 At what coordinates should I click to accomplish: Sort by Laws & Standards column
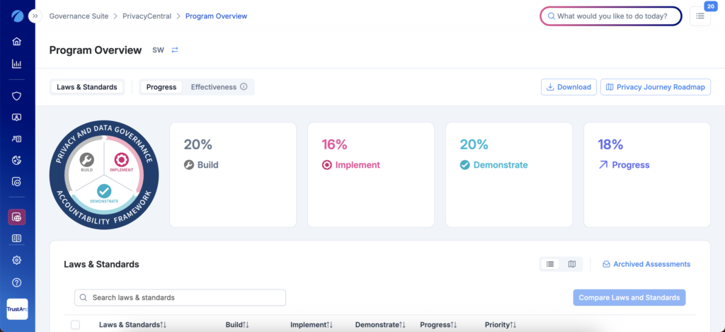(x=132, y=325)
